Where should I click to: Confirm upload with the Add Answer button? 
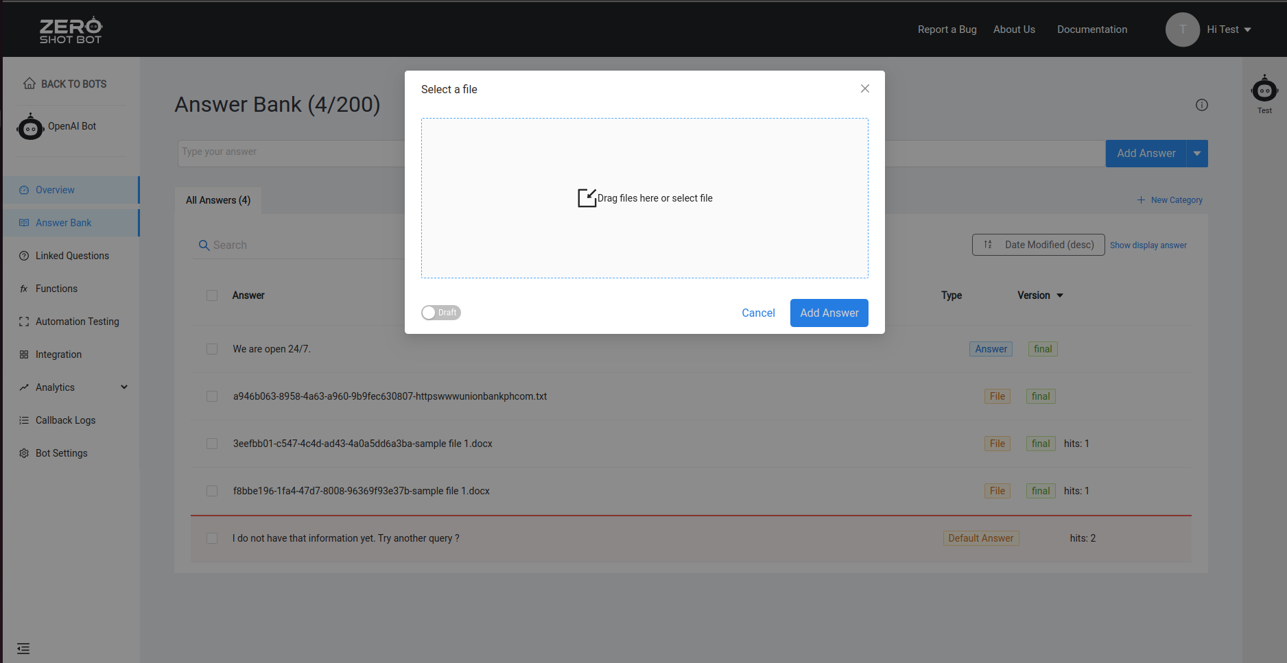coord(829,313)
